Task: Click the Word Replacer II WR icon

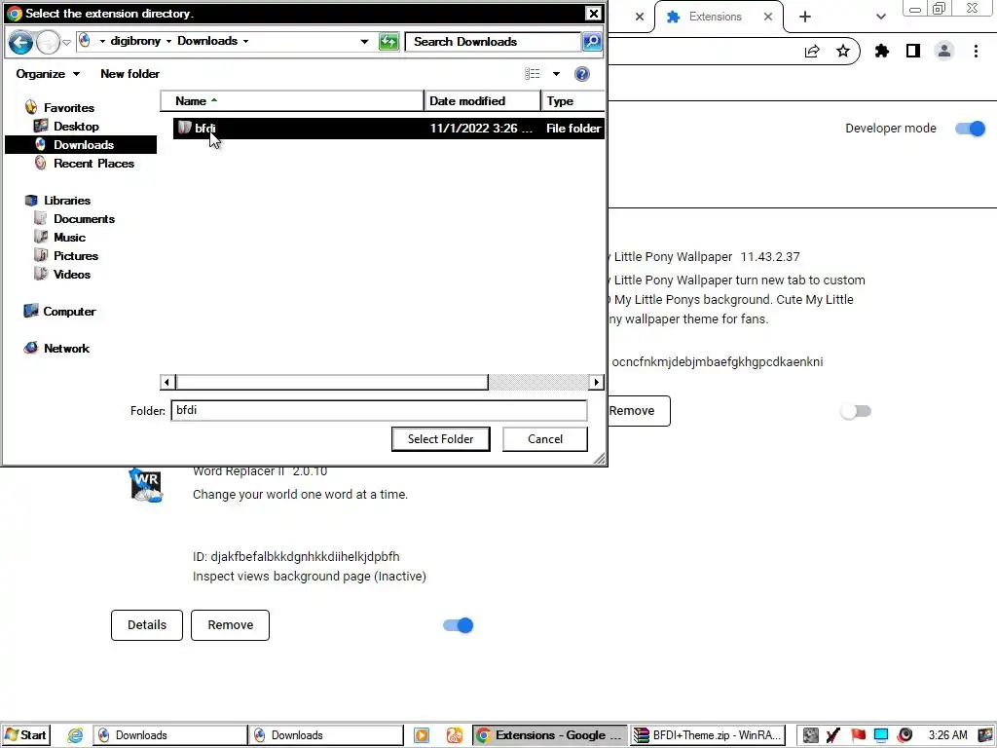Action: pyautogui.click(x=146, y=485)
